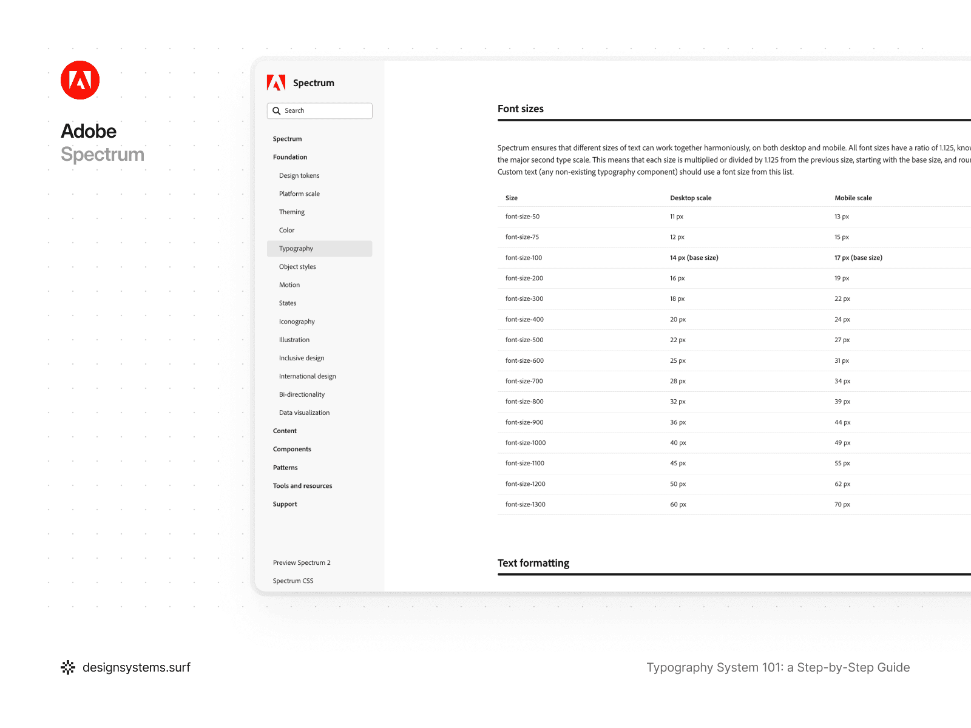Click the Desktop scale column header
The width and height of the screenshot is (971, 728).
point(691,198)
